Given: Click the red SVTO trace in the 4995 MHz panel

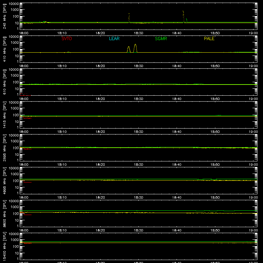Looking at the screenshot, I should pos(28,182).
